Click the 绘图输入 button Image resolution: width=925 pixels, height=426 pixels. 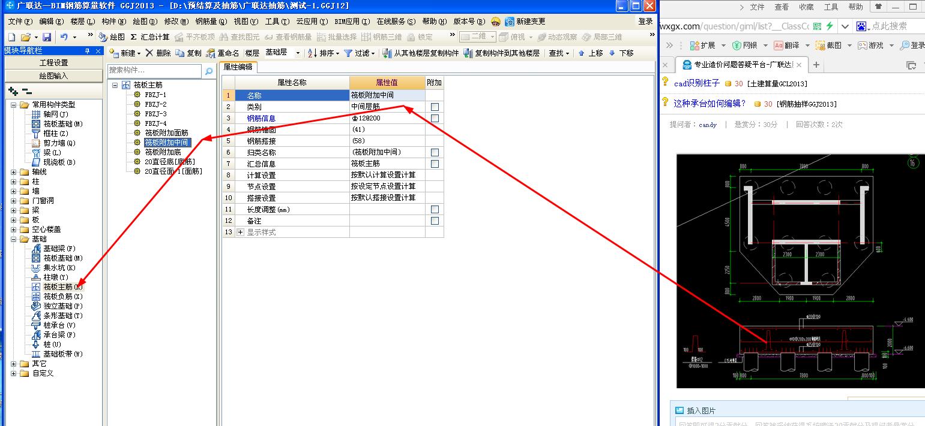(54, 76)
